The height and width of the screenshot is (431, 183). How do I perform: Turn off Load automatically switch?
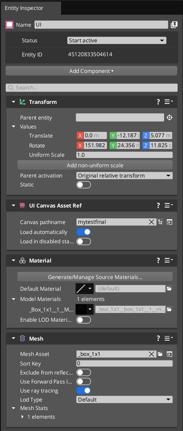tap(84, 232)
